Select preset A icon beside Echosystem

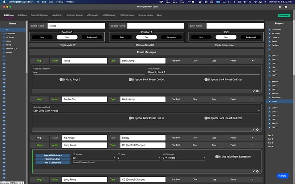click(x=269, y=30)
